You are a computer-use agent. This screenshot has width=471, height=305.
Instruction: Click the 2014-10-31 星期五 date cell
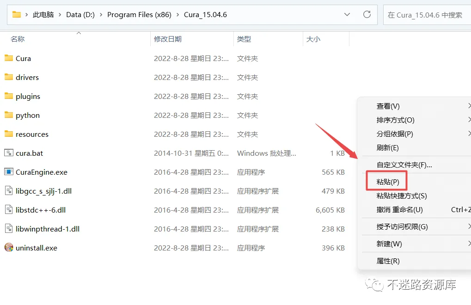(191, 153)
